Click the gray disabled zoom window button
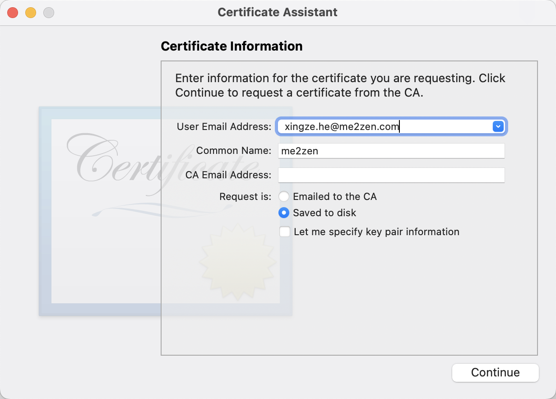This screenshot has height=399, width=556. click(x=49, y=13)
